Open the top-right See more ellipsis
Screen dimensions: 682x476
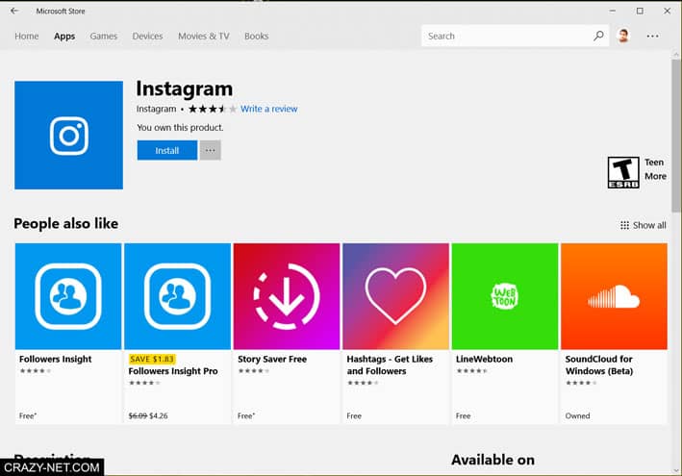(x=652, y=37)
